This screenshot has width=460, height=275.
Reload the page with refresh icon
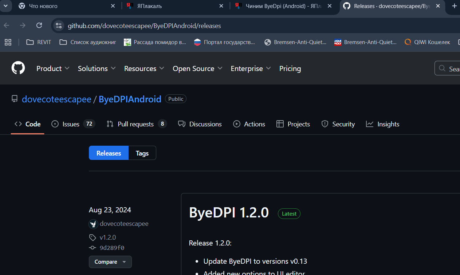tap(39, 25)
